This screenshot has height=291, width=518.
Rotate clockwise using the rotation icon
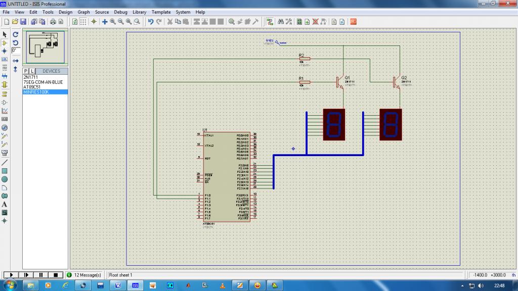click(x=16, y=35)
